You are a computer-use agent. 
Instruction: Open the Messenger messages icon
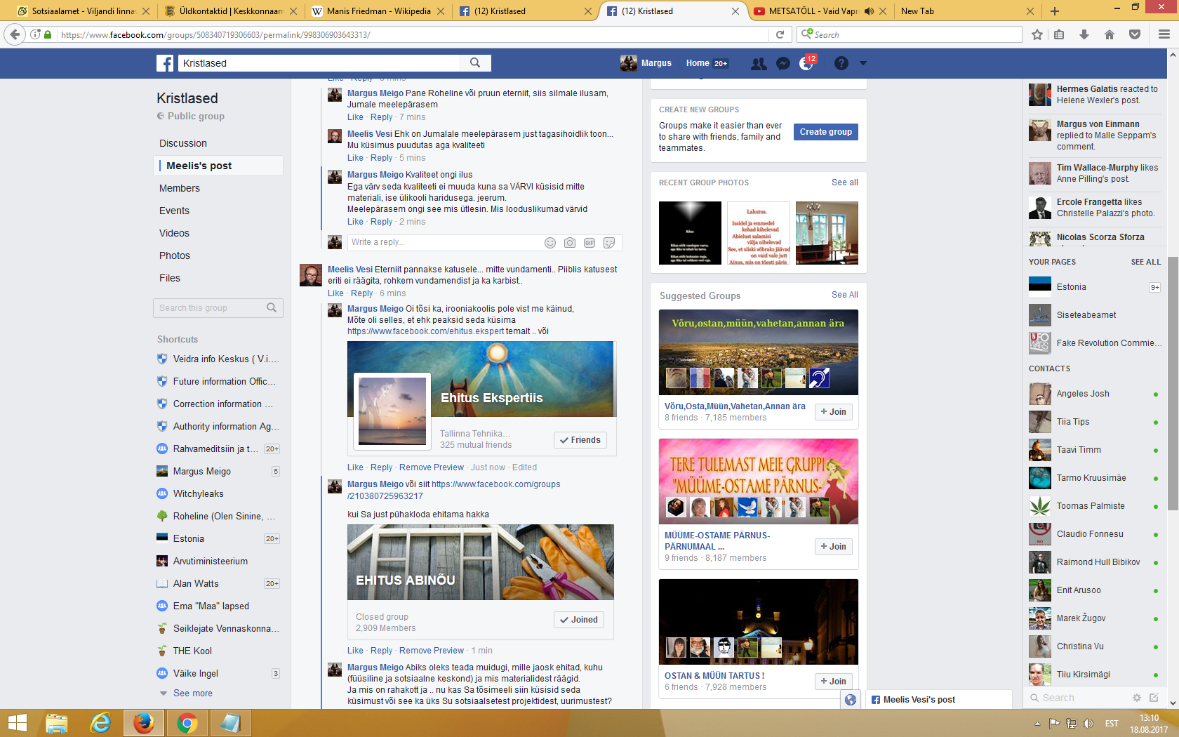pyautogui.click(x=783, y=63)
